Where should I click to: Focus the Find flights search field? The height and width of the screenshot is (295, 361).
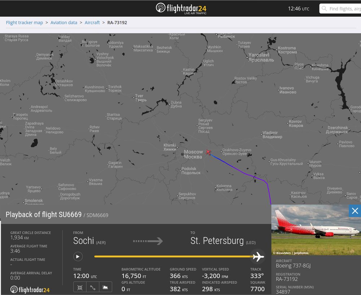(x=340, y=9)
